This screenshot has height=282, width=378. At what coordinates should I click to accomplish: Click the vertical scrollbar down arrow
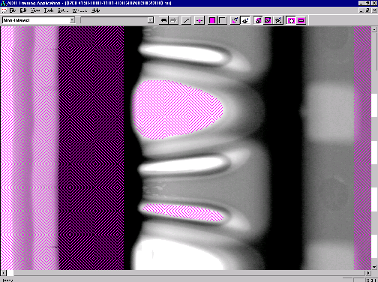click(374, 267)
